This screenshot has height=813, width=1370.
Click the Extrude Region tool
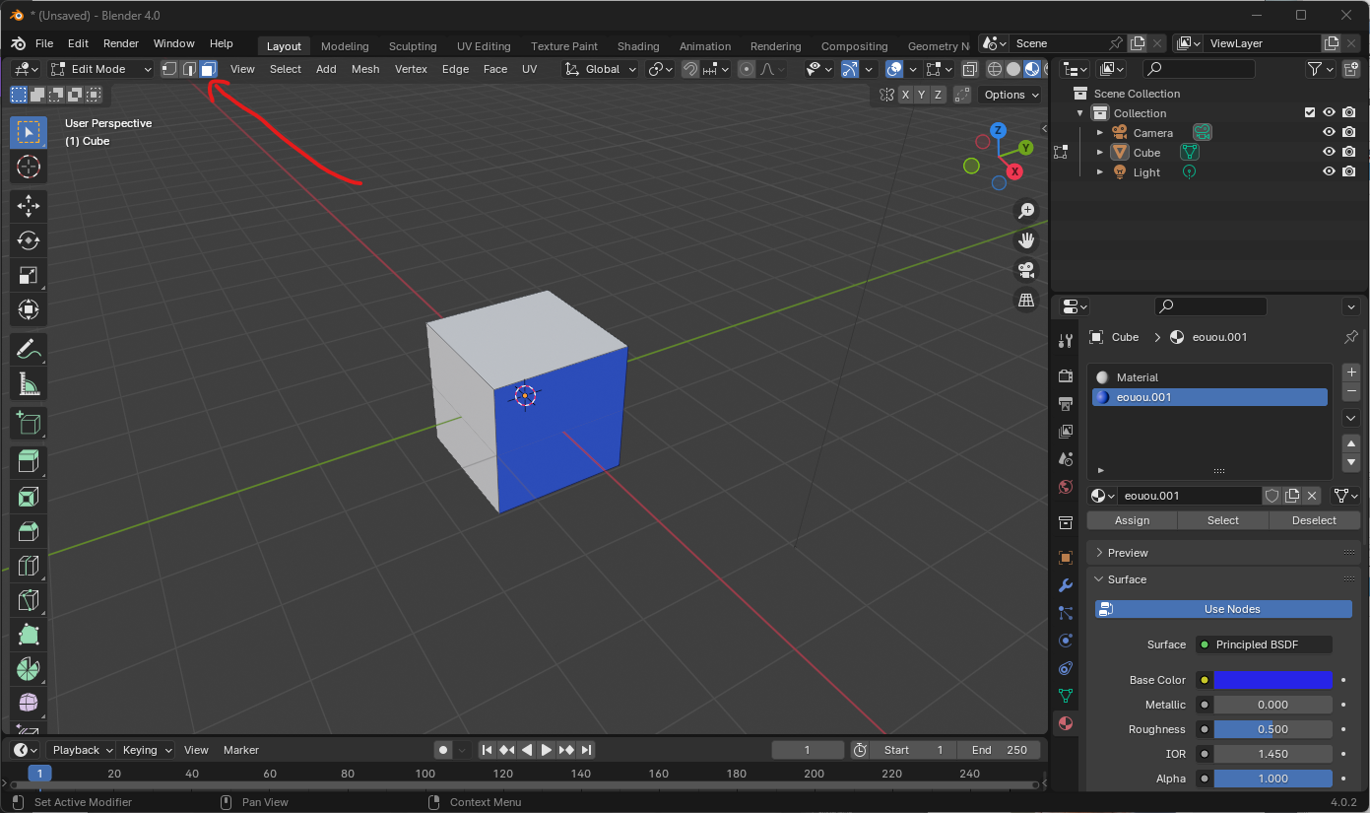pyautogui.click(x=29, y=460)
